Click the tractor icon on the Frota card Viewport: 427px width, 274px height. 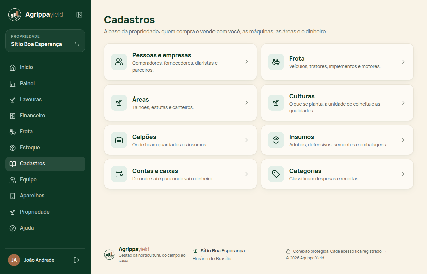point(276,62)
